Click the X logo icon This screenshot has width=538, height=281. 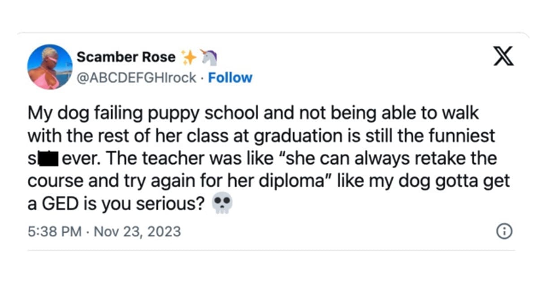(503, 56)
